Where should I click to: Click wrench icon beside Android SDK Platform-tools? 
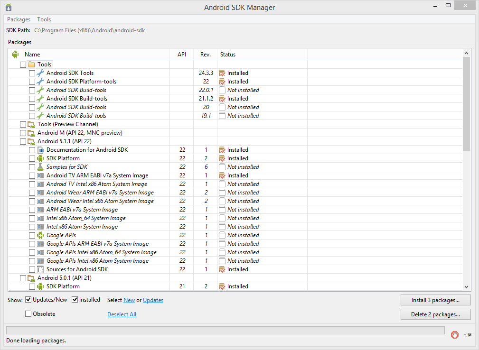(x=40, y=82)
